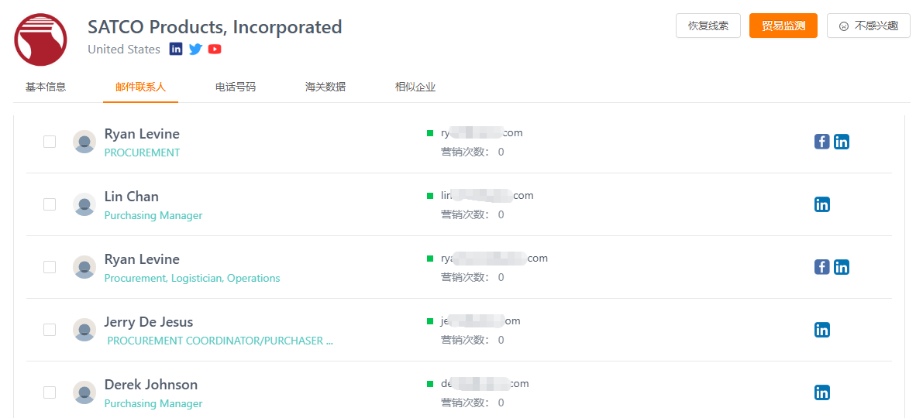Open SATCO's YouTube channel icon
This screenshot has width=916, height=418.
point(215,49)
